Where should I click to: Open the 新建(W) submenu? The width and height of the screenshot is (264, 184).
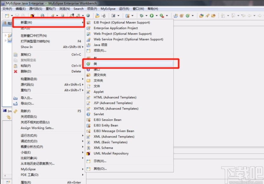pyautogui.click(x=48, y=22)
